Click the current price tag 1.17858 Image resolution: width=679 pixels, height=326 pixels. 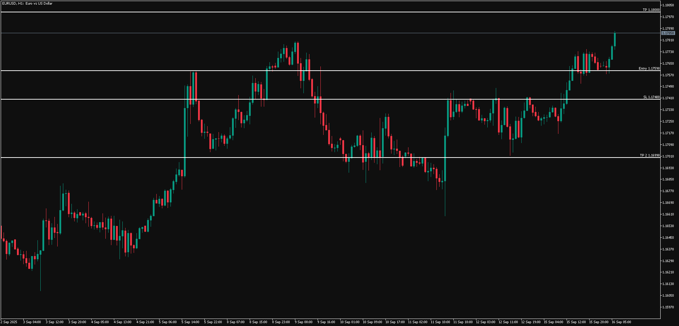pos(668,33)
